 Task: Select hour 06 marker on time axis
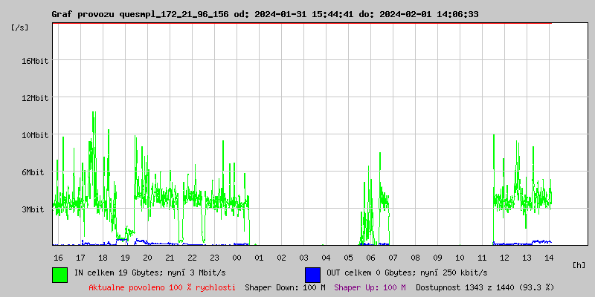click(x=370, y=257)
